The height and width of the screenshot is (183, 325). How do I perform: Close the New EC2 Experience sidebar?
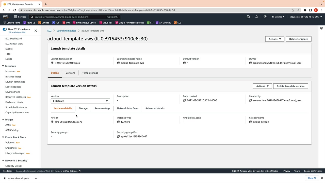coord(36,30)
